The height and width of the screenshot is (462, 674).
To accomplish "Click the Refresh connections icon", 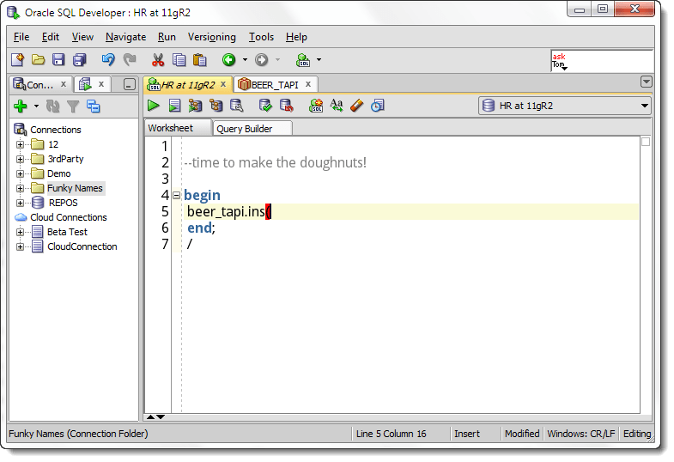I will click(53, 106).
